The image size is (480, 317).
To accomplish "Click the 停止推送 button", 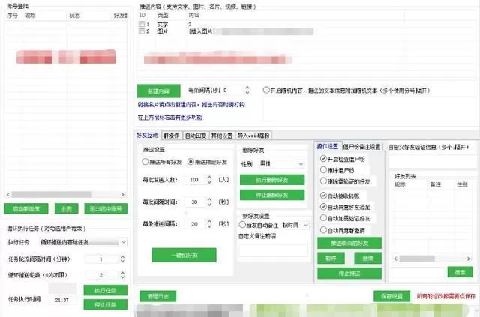I will tap(349, 274).
